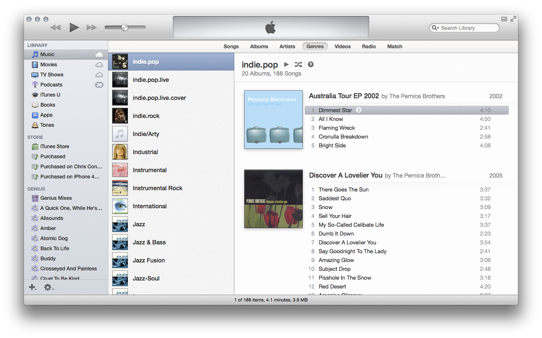Viewport: 542px width, 338px height.
Task: Choose the Jazz Fusion genre
Action: (171, 260)
